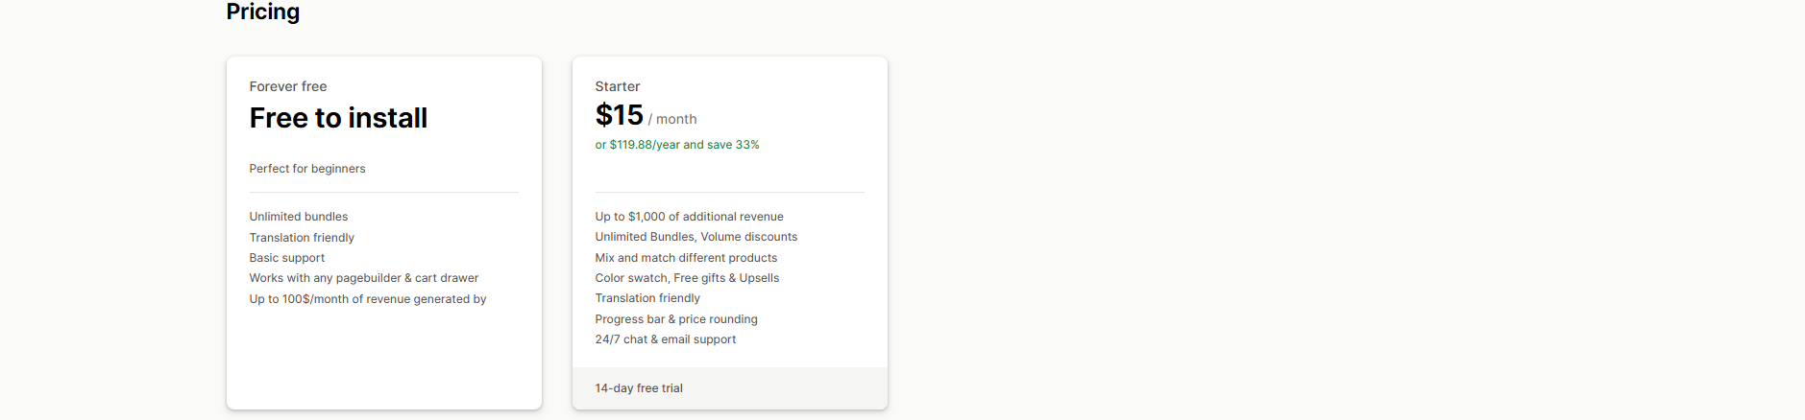Click Translation friendly in Forever free plan
Image resolution: width=1805 pixels, height=420 pixels.
point(302,238)
